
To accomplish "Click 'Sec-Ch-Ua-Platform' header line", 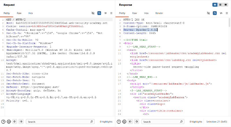I will tap(29, 43).
